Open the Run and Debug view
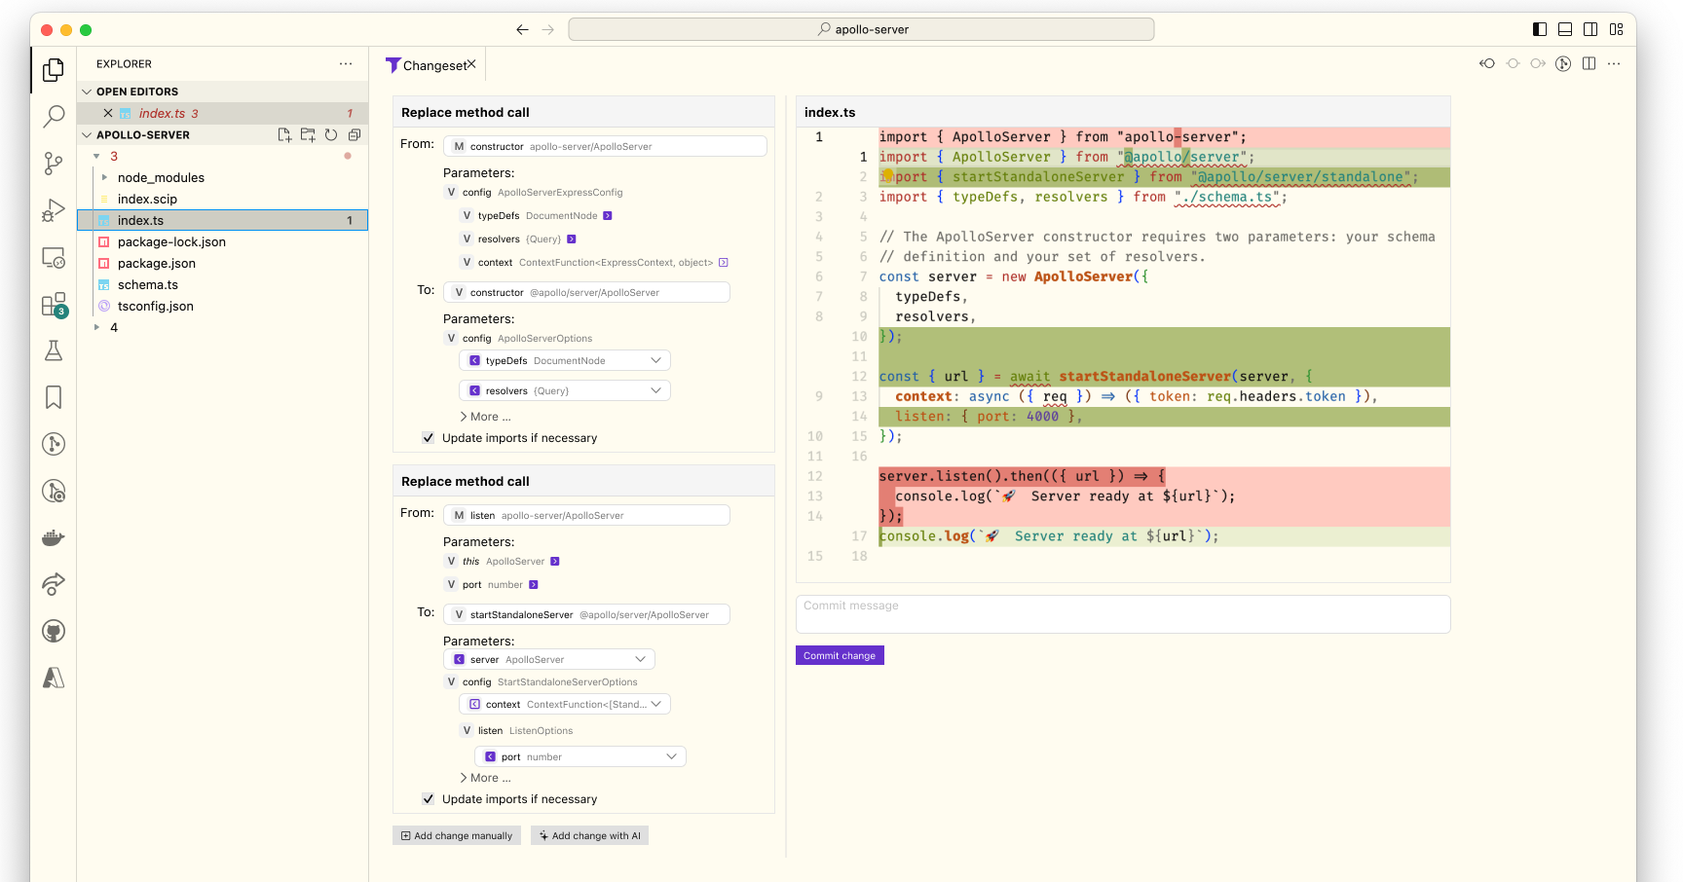Screen dimensions: 1683x882 click(54, 210)
